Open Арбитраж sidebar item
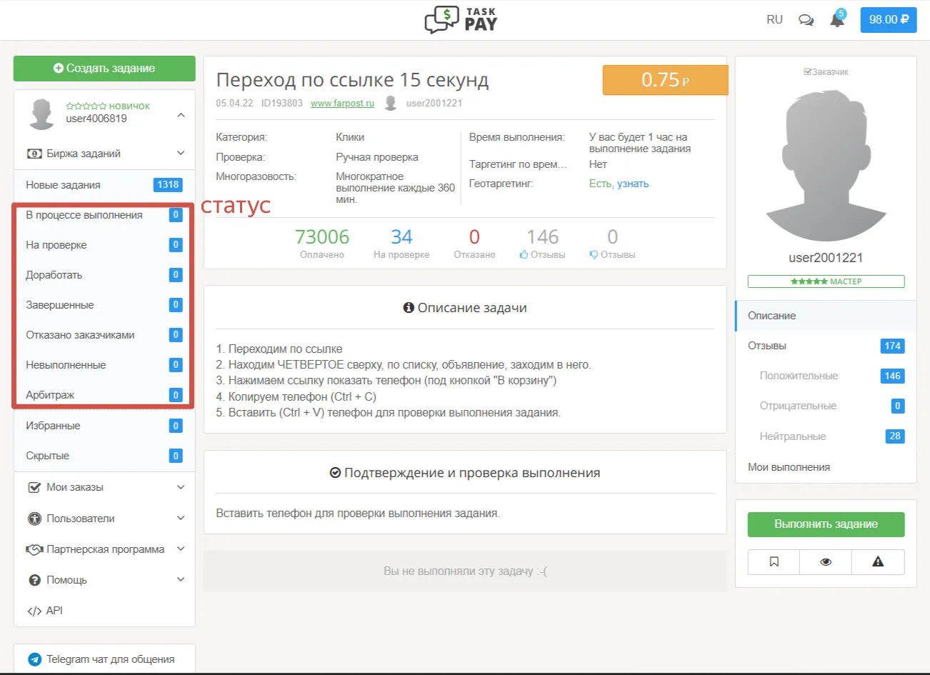The width and height of the screenshot is (930, 675). tap(104, 395)
